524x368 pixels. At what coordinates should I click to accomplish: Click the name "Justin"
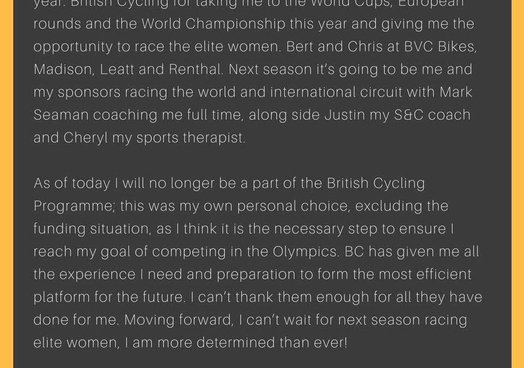[x=344, y=115]
